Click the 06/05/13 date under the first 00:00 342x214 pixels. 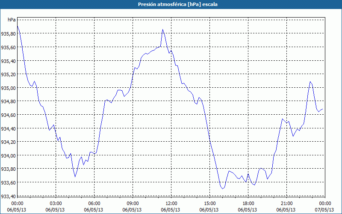[17, 210]
